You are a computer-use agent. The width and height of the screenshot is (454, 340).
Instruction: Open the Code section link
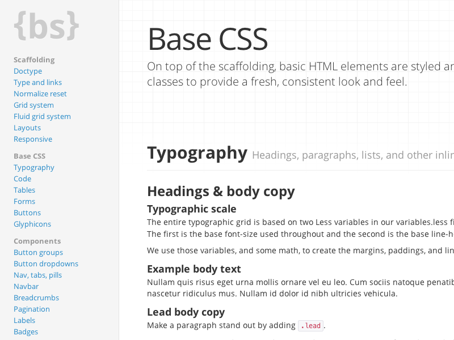[x=22, y=178]
